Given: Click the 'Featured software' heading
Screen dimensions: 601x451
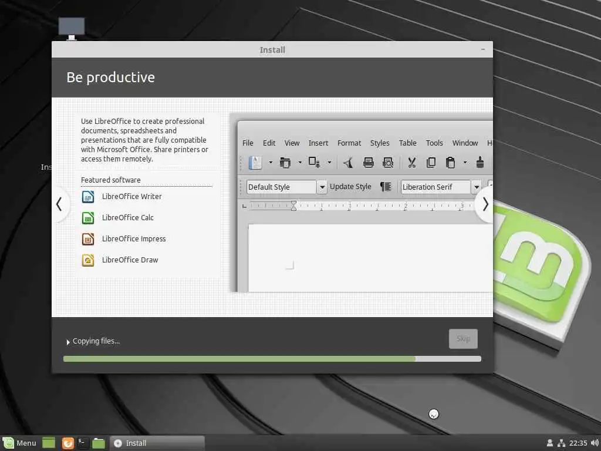Looking at the screenshot, I should (111, 180).
